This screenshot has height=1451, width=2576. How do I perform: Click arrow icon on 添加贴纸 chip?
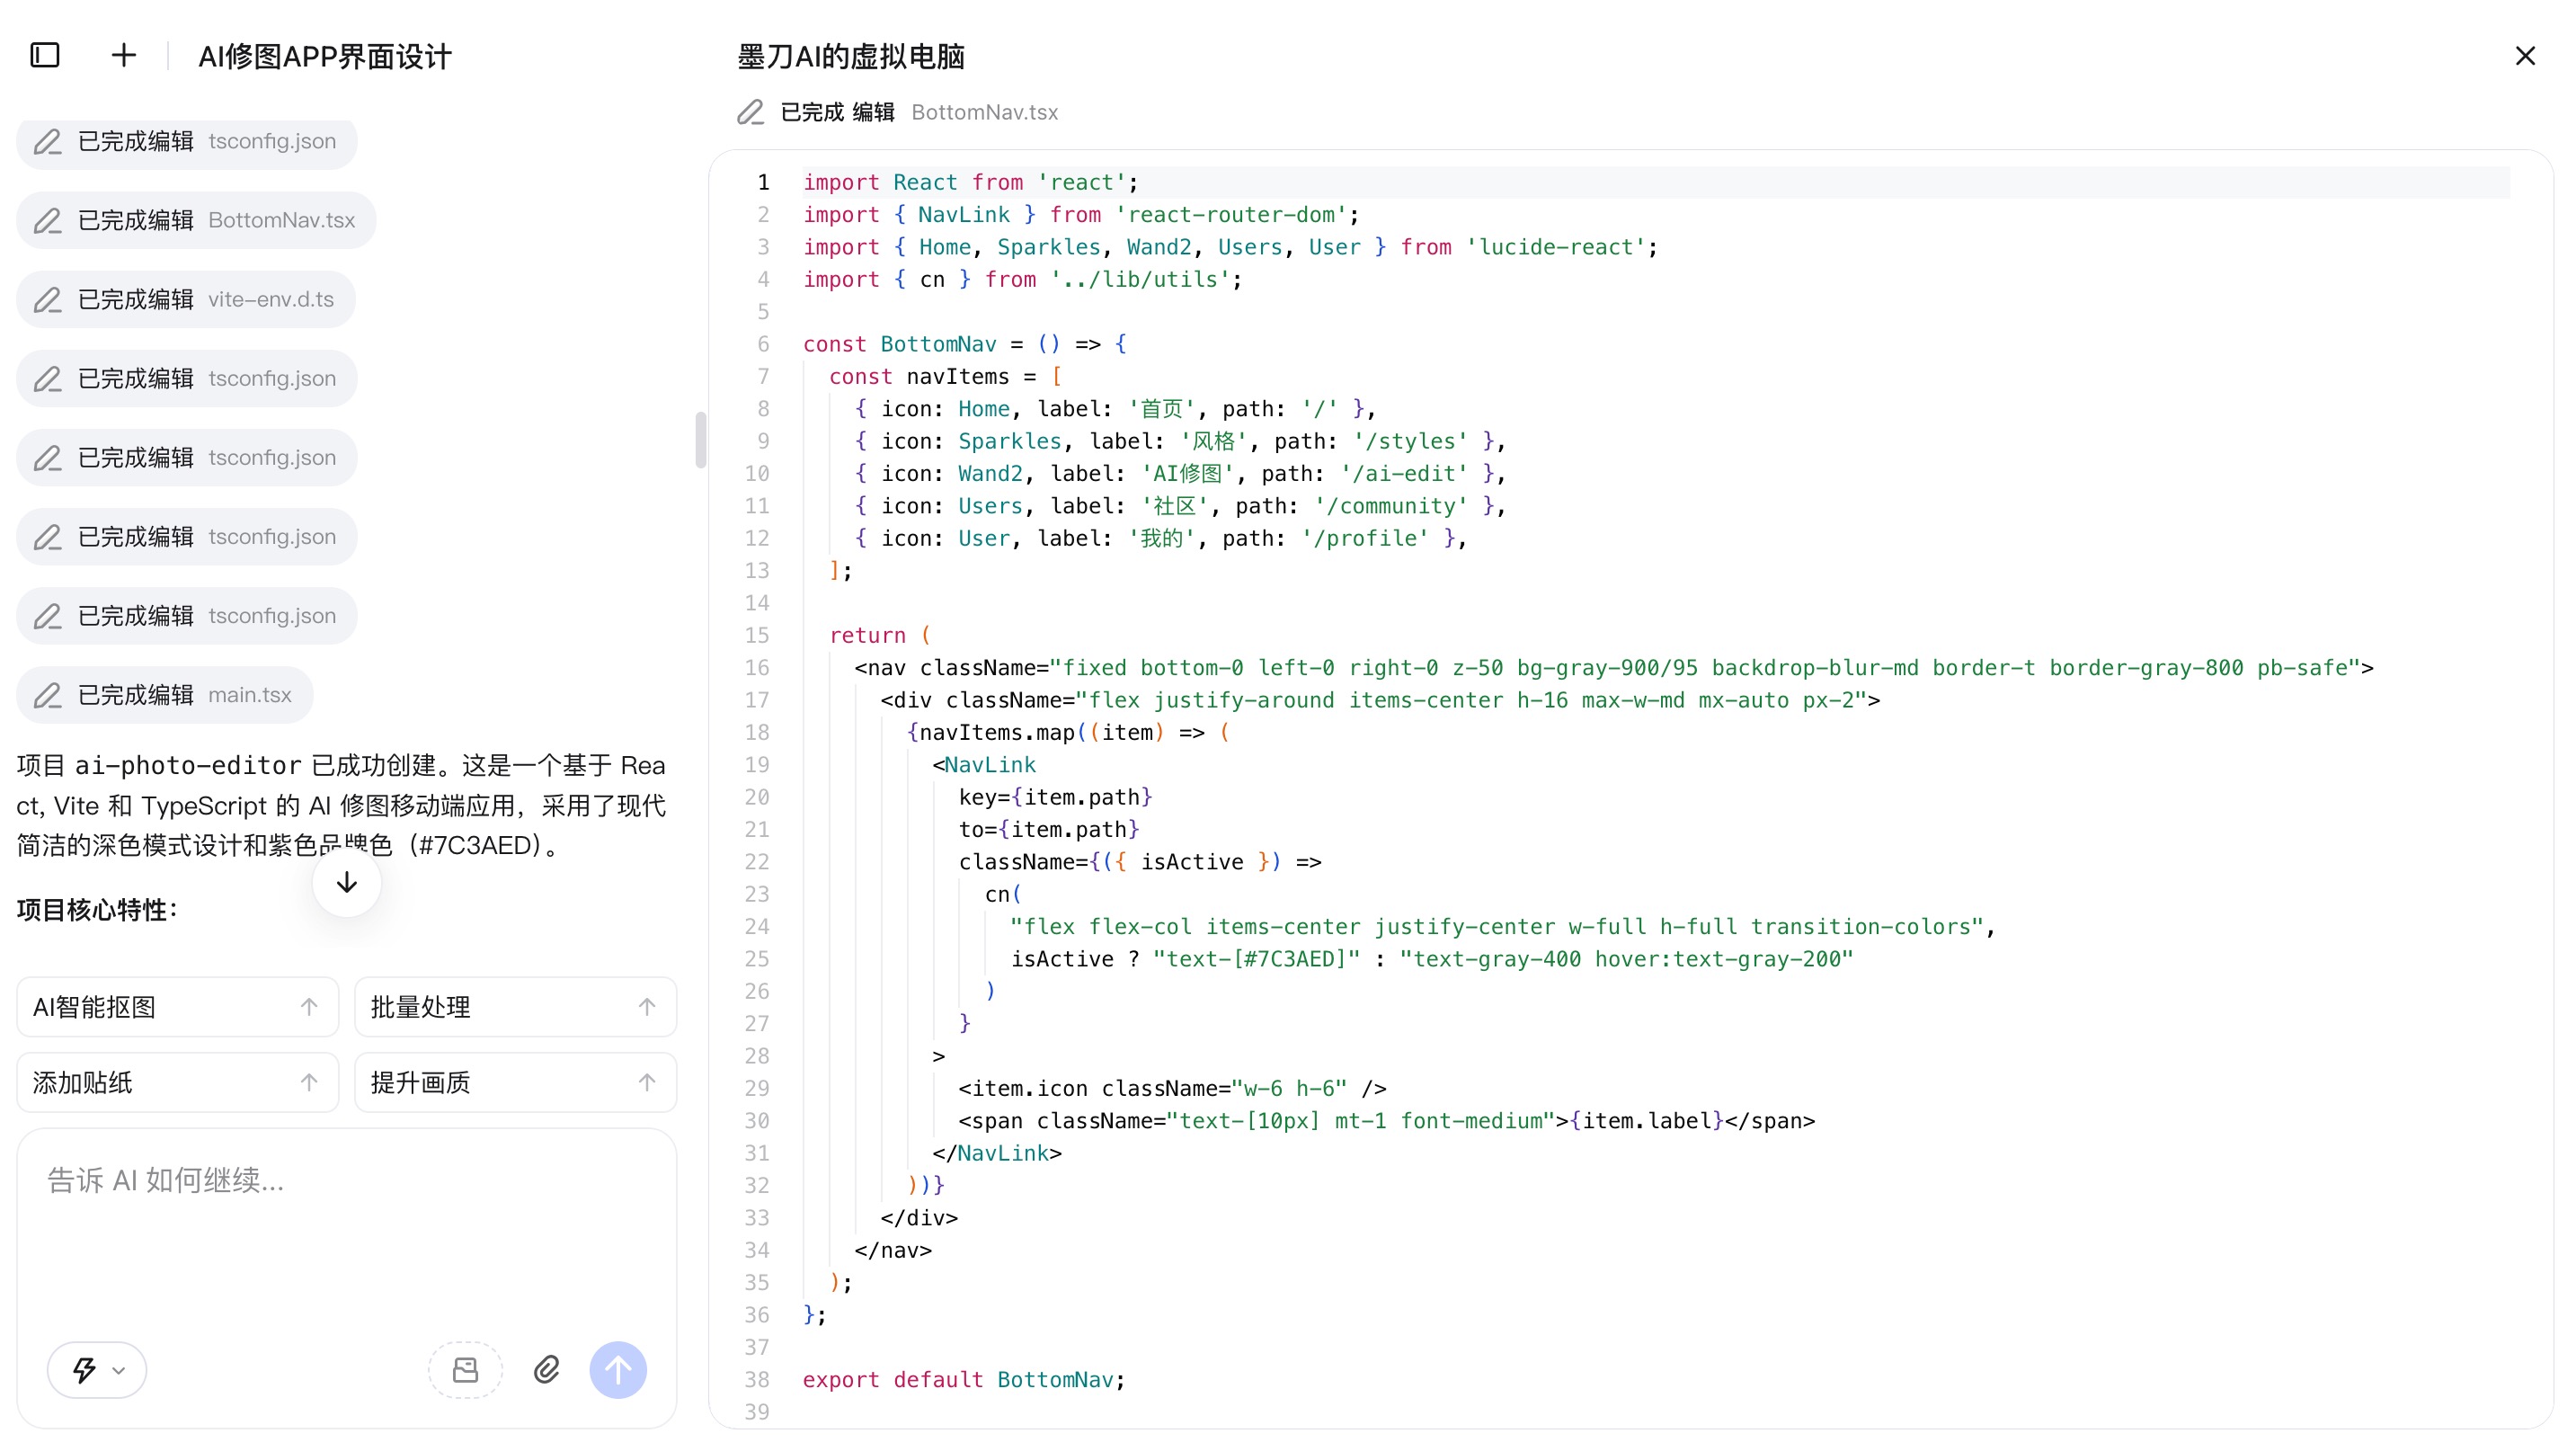tap(309, 1082)
